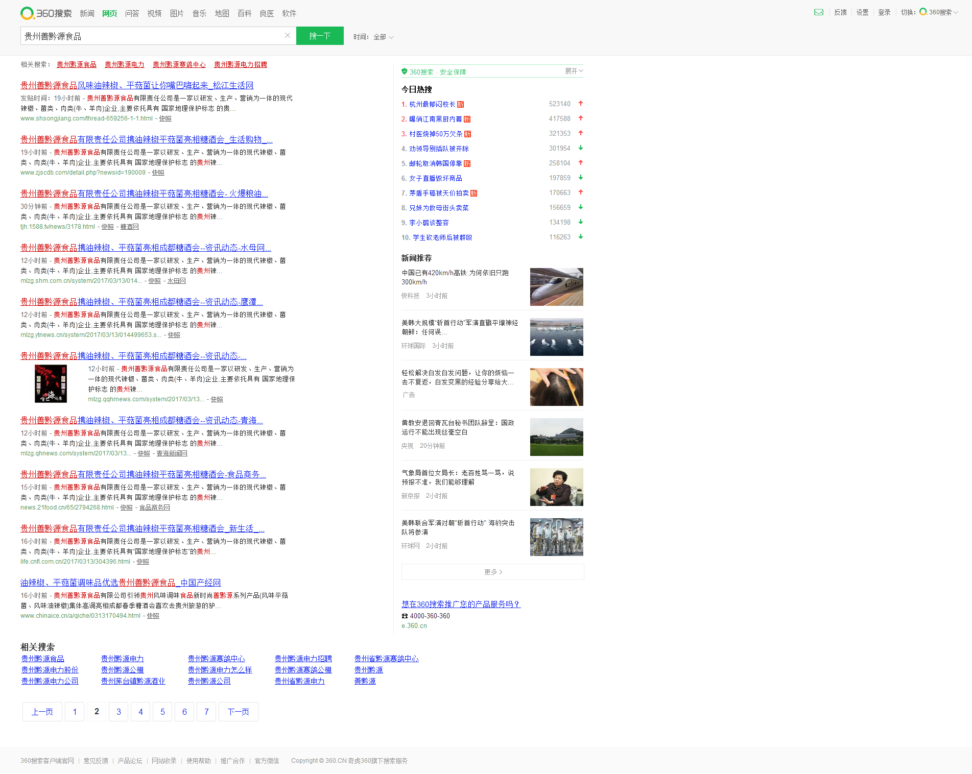Open hot search 李小璐谈整容
This screenshot has width=972, height=774.
coord(429,223)
